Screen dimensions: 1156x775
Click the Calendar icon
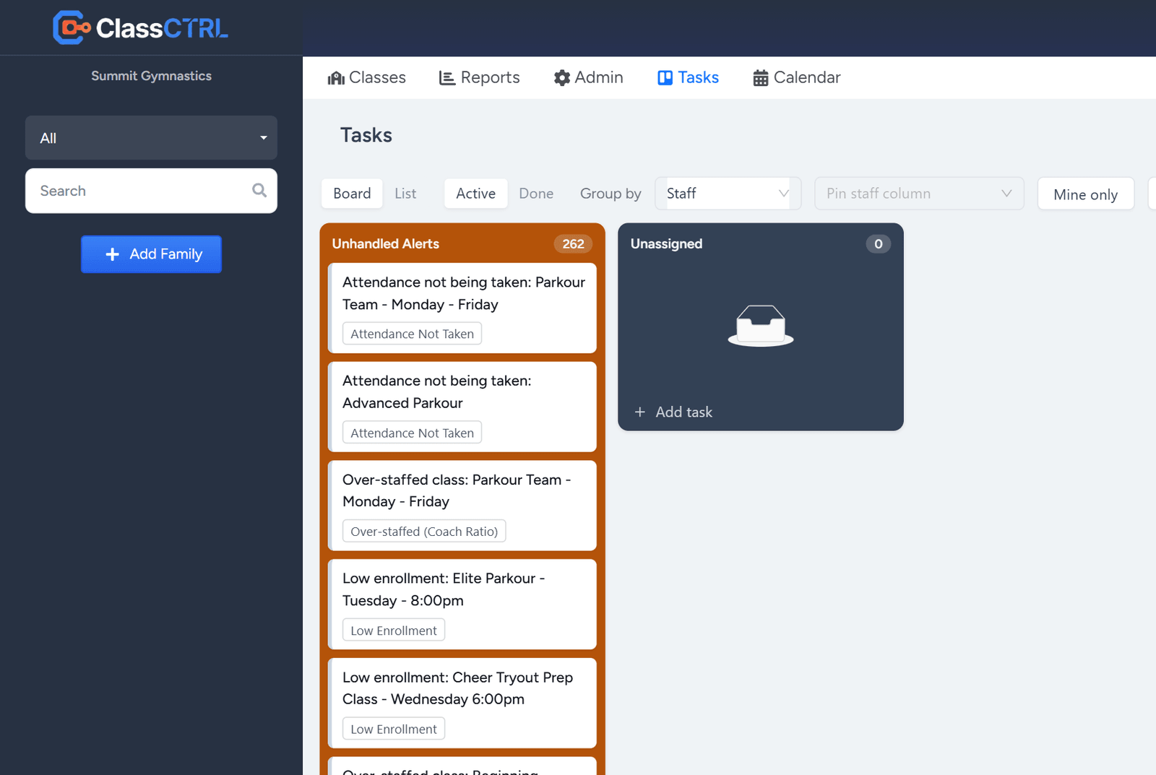(761, 78)
